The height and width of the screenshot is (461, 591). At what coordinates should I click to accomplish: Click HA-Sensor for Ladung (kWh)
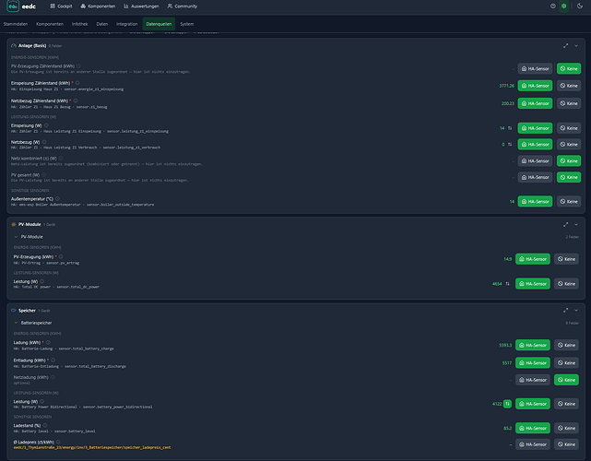533,345
